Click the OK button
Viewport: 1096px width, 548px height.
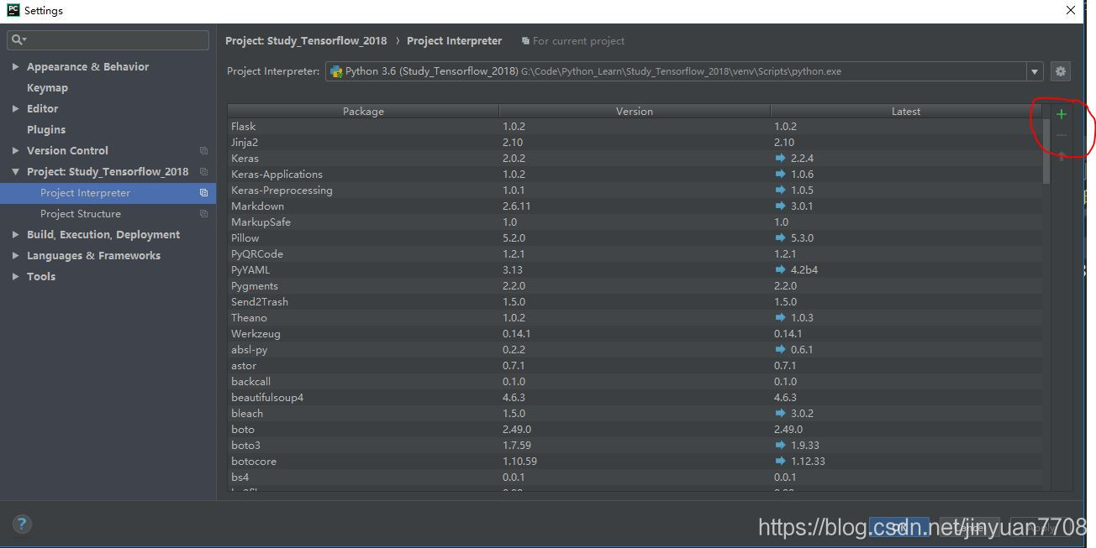(x=898, y=526)
